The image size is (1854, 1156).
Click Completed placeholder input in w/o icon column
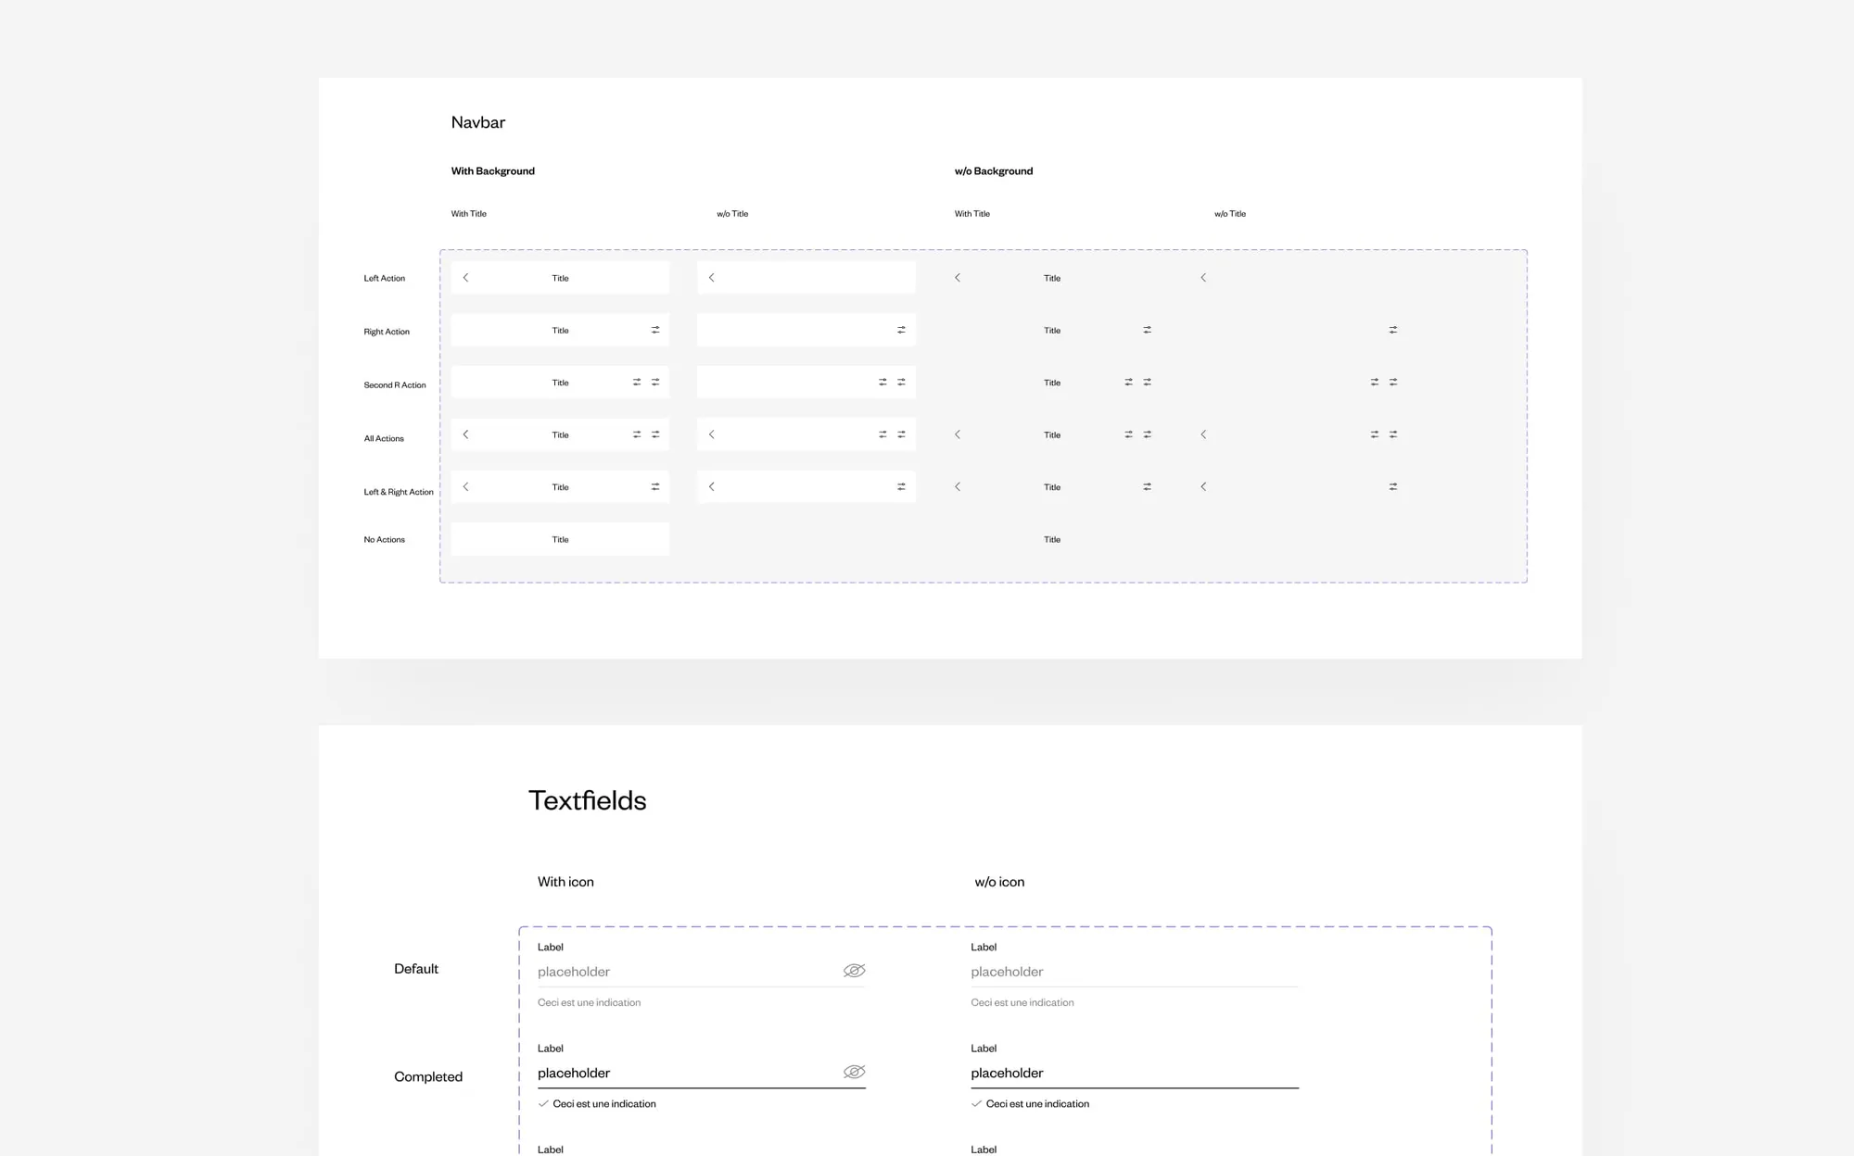click(x=1135, y=1073)
